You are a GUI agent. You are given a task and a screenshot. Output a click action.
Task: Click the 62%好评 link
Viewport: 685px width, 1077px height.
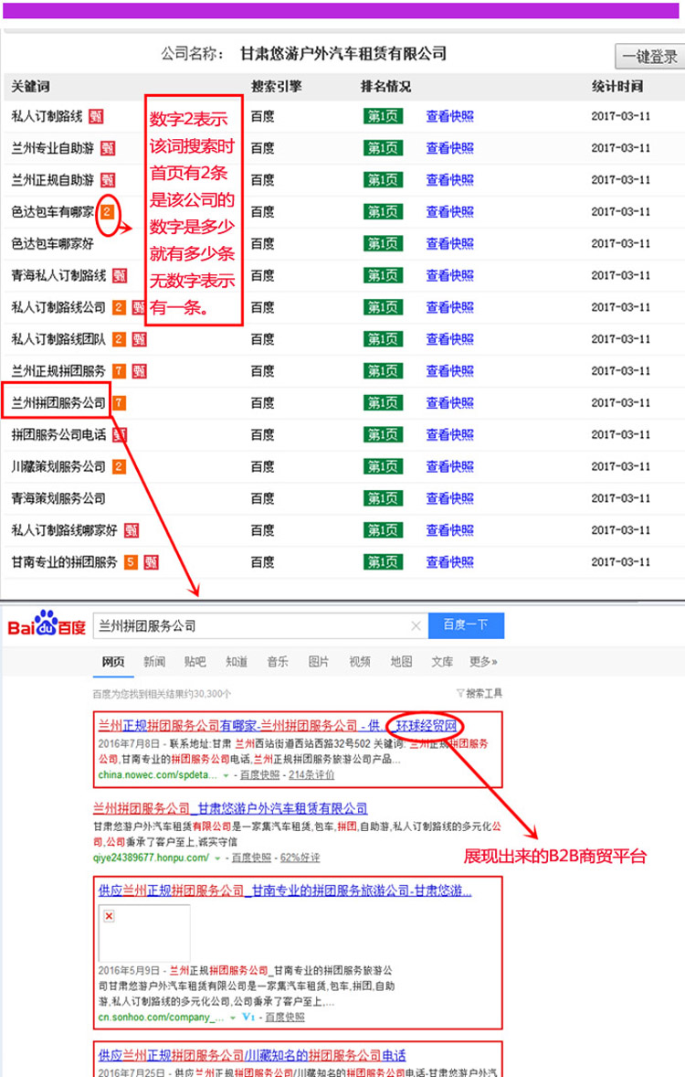(x=300, y=858)
